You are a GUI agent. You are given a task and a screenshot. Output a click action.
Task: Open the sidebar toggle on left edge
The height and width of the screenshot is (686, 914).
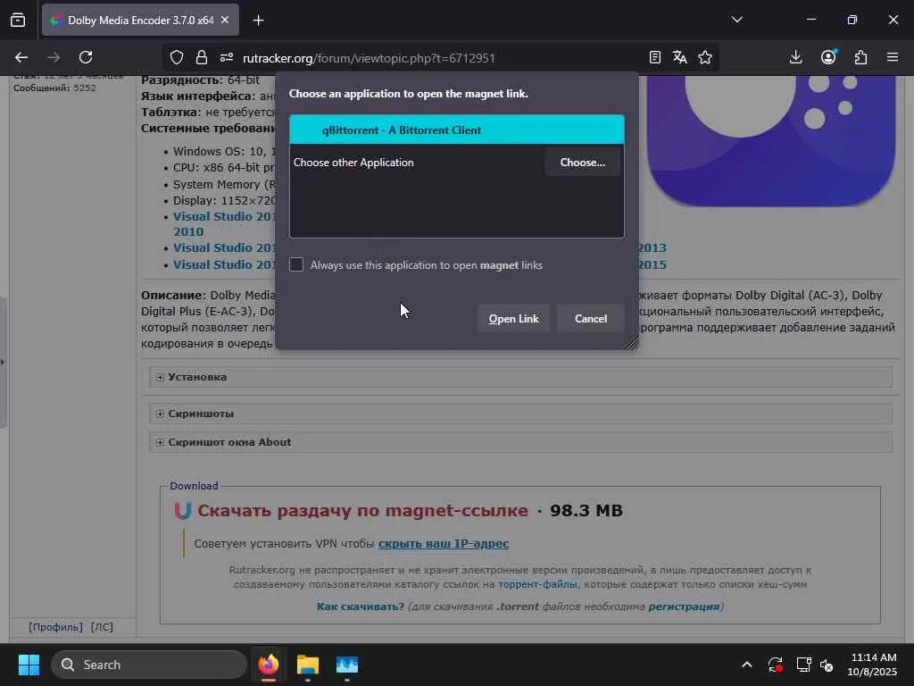click(3, 363)
